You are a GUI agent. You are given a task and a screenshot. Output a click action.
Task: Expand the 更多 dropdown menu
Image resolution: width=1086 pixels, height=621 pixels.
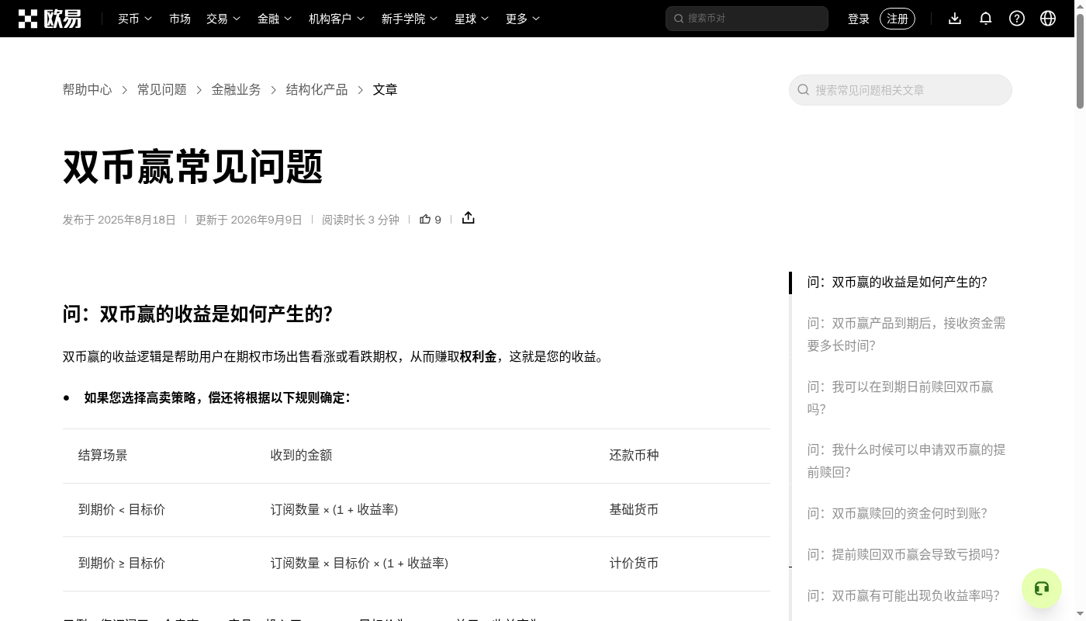523,19
